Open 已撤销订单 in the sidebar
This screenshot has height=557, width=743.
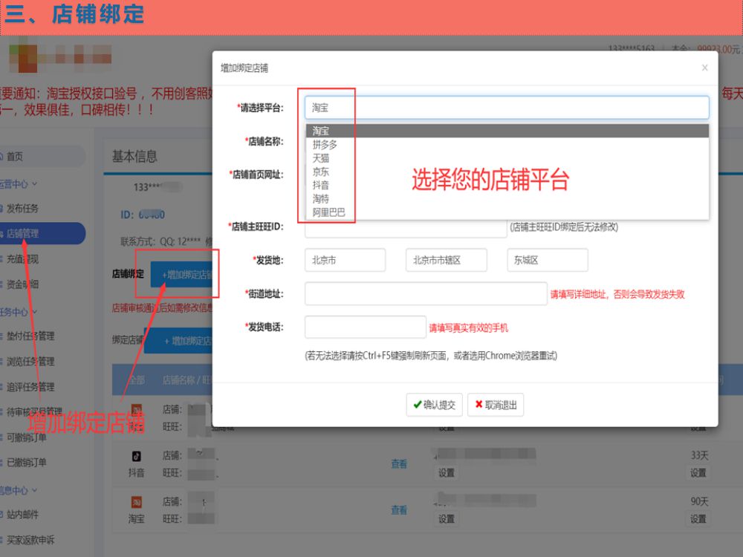[26, 462]
